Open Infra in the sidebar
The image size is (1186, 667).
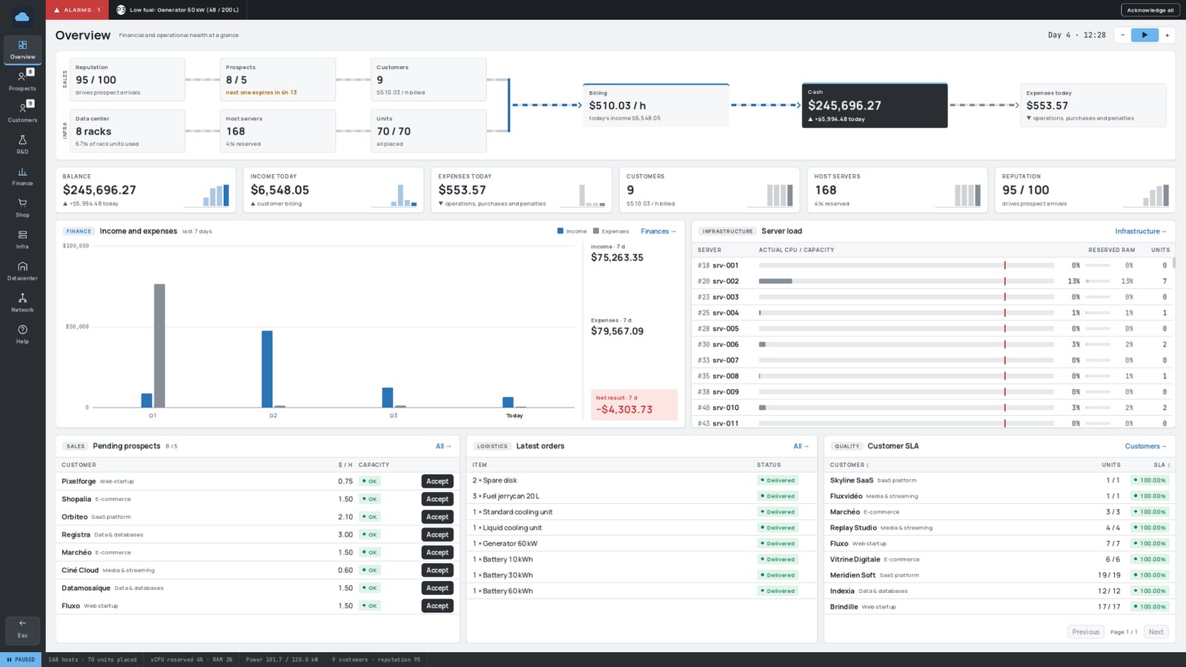tap(22, 239)
